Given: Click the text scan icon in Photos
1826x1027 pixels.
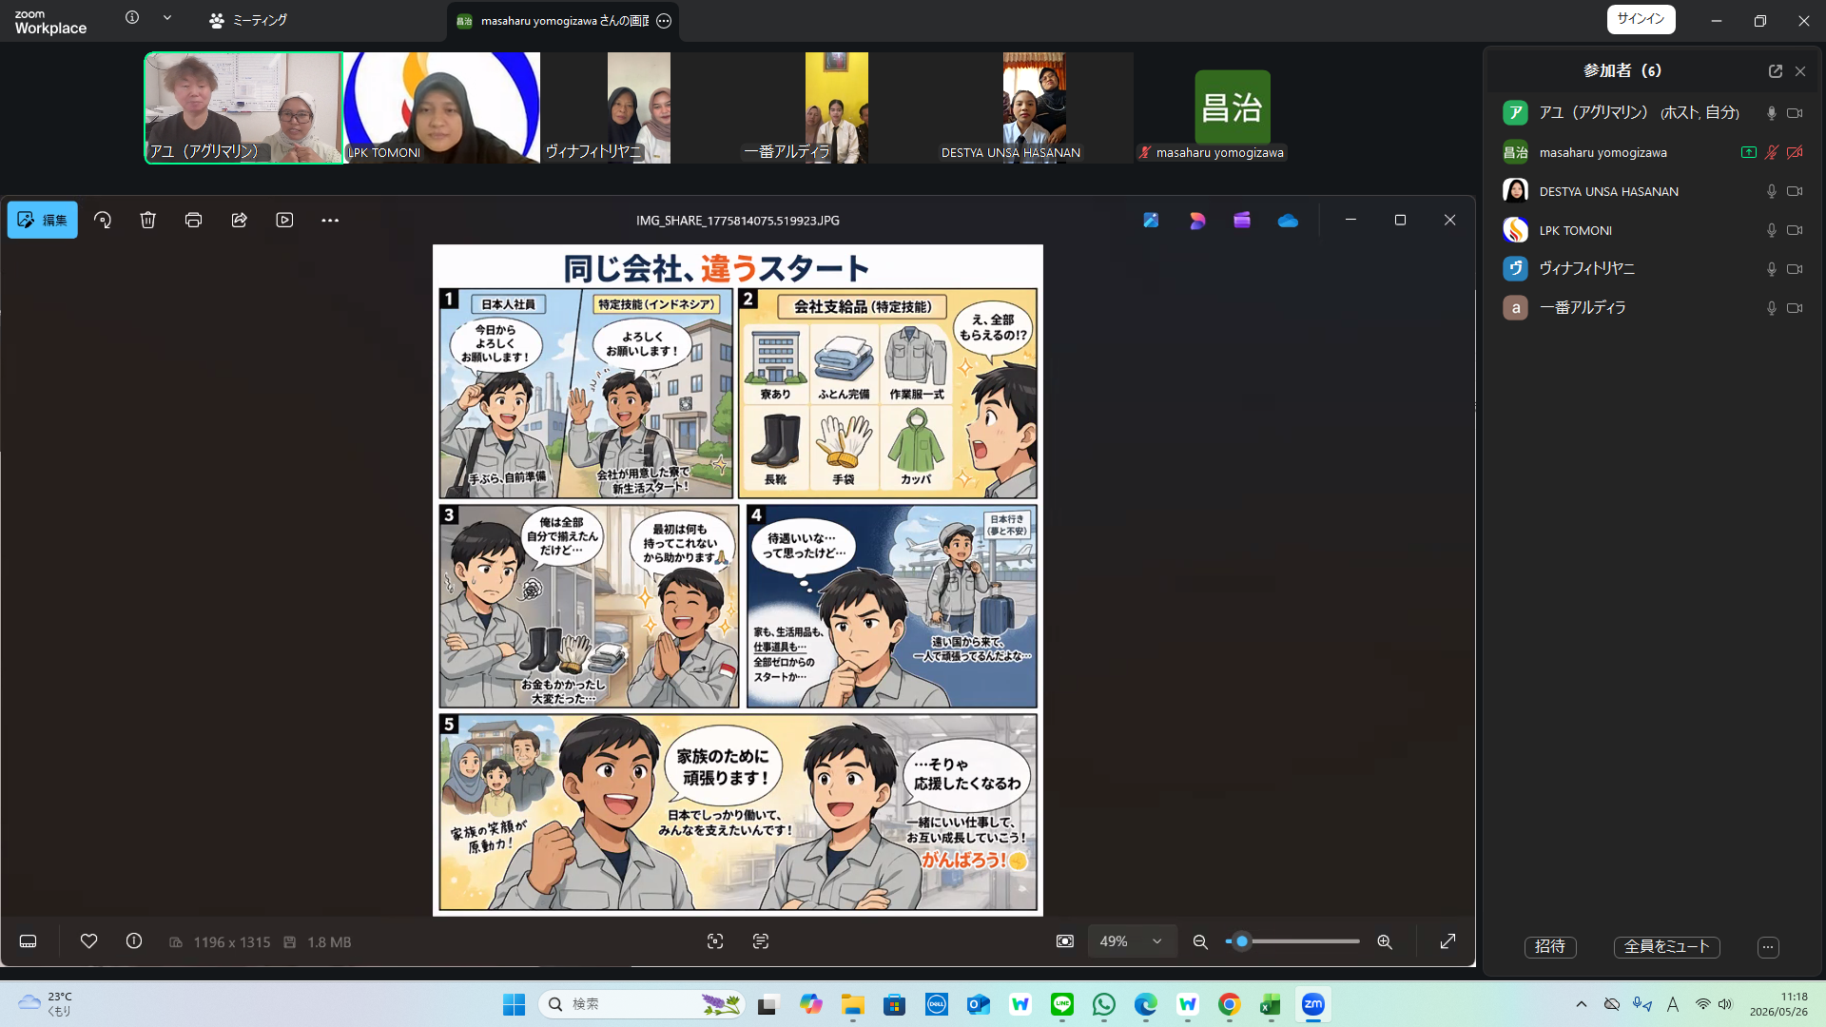Looking at the screenshot, I should point(761,941).
